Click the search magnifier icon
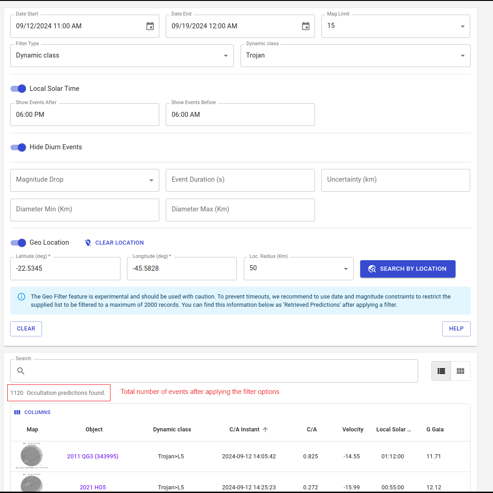493x493 pixels. click(x=21, y=371)
